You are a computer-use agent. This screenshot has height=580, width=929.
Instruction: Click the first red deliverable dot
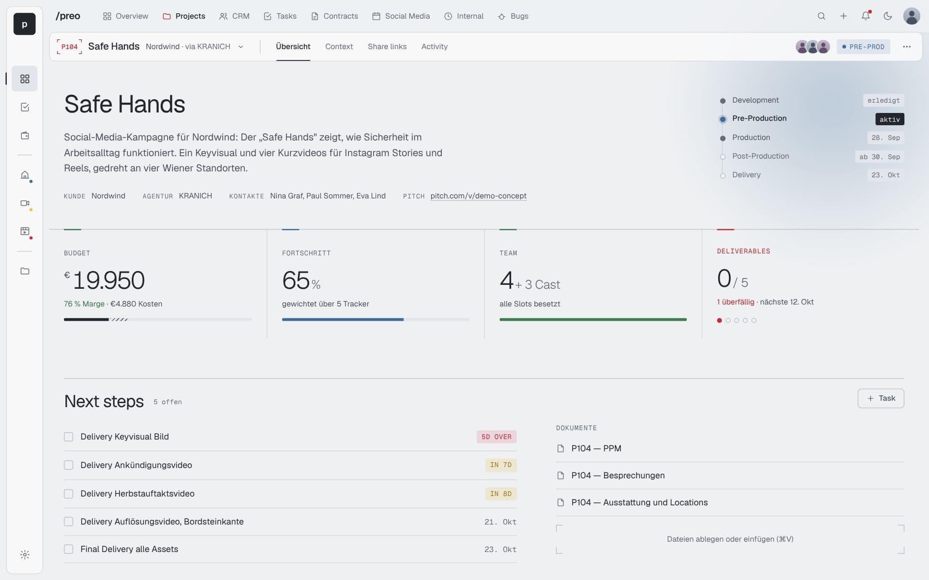[x=720, y=320]
